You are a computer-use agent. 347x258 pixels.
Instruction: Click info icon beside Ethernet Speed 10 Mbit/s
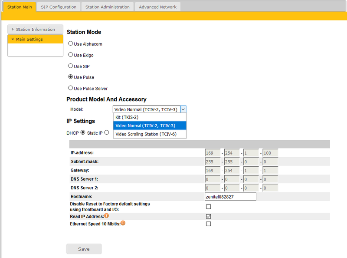pos(123,223)
